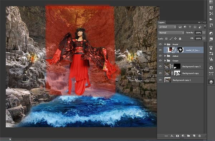Image resolution: width=215 pixels, height=141 pixels.
Task: Click the Ocean group name
Action: point(175,61)
